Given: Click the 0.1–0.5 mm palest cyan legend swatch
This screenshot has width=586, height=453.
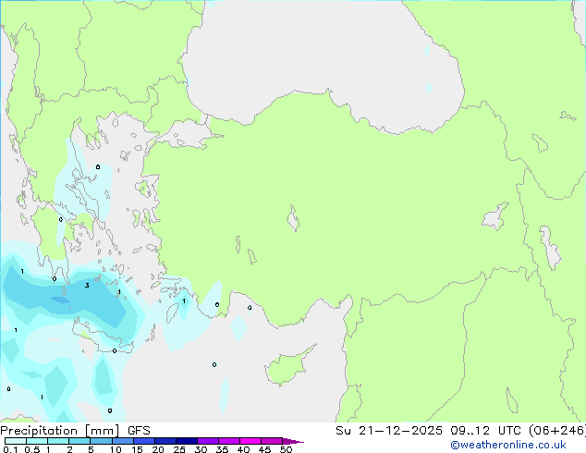Looking at the screenshot, I should click(16, 441).
